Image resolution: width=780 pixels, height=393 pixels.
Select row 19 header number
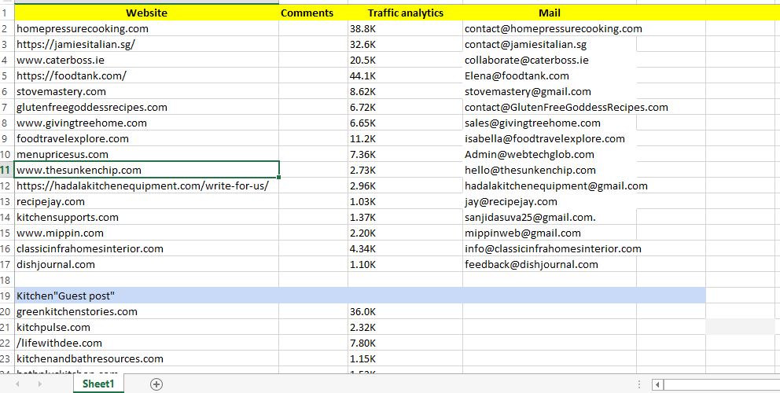tap(6, 296)
